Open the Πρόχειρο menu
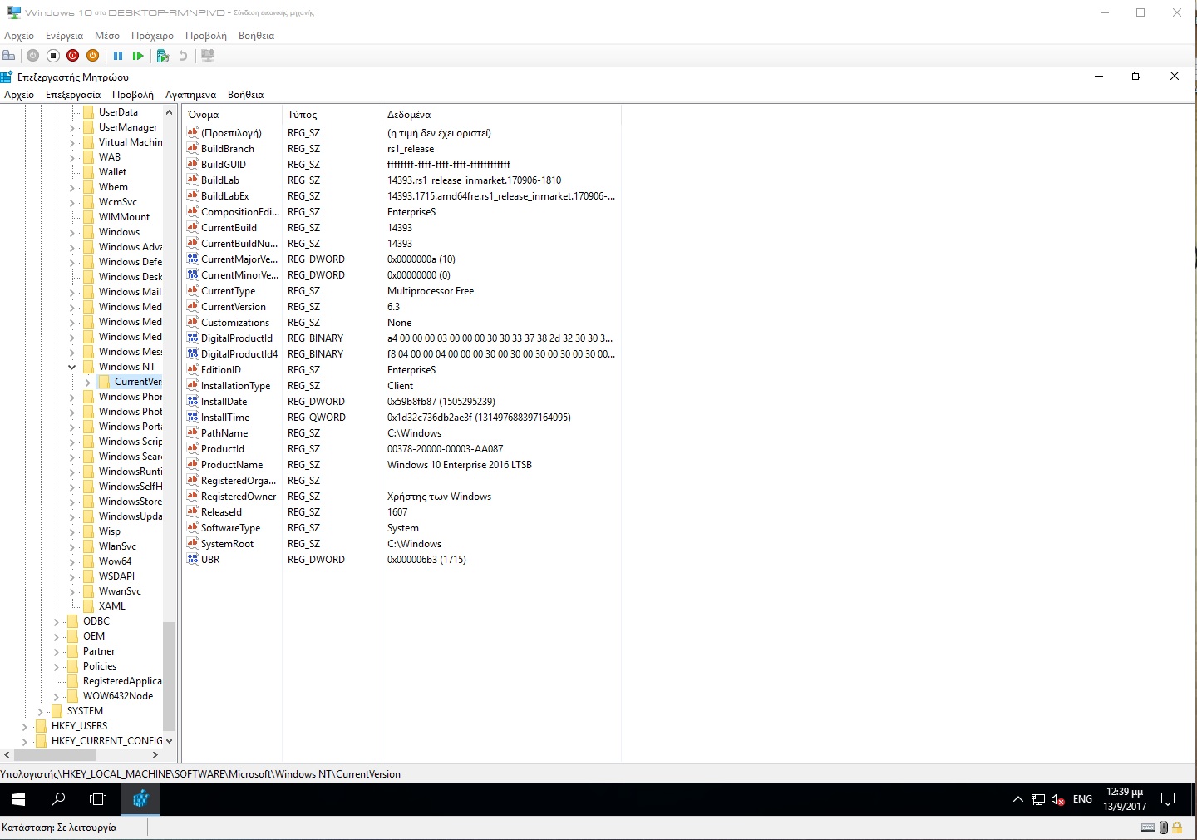This screenshot has width=1197, height=840. 152,36
